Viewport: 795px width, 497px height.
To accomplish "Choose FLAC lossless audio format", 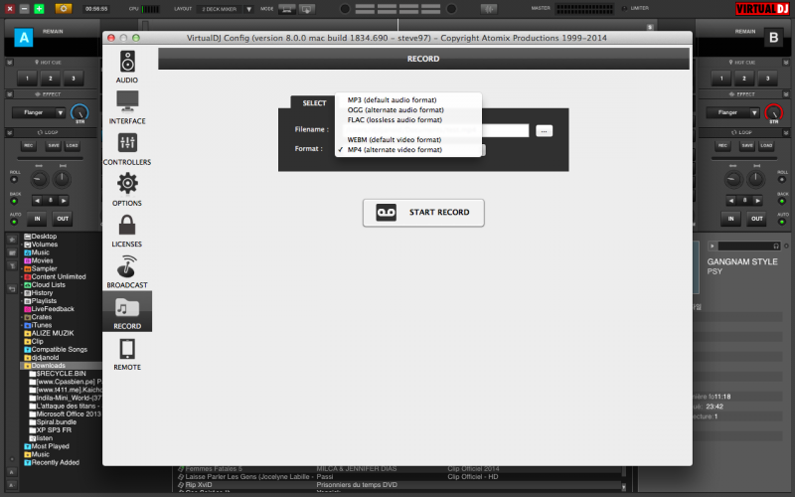I will click(395, 120).
